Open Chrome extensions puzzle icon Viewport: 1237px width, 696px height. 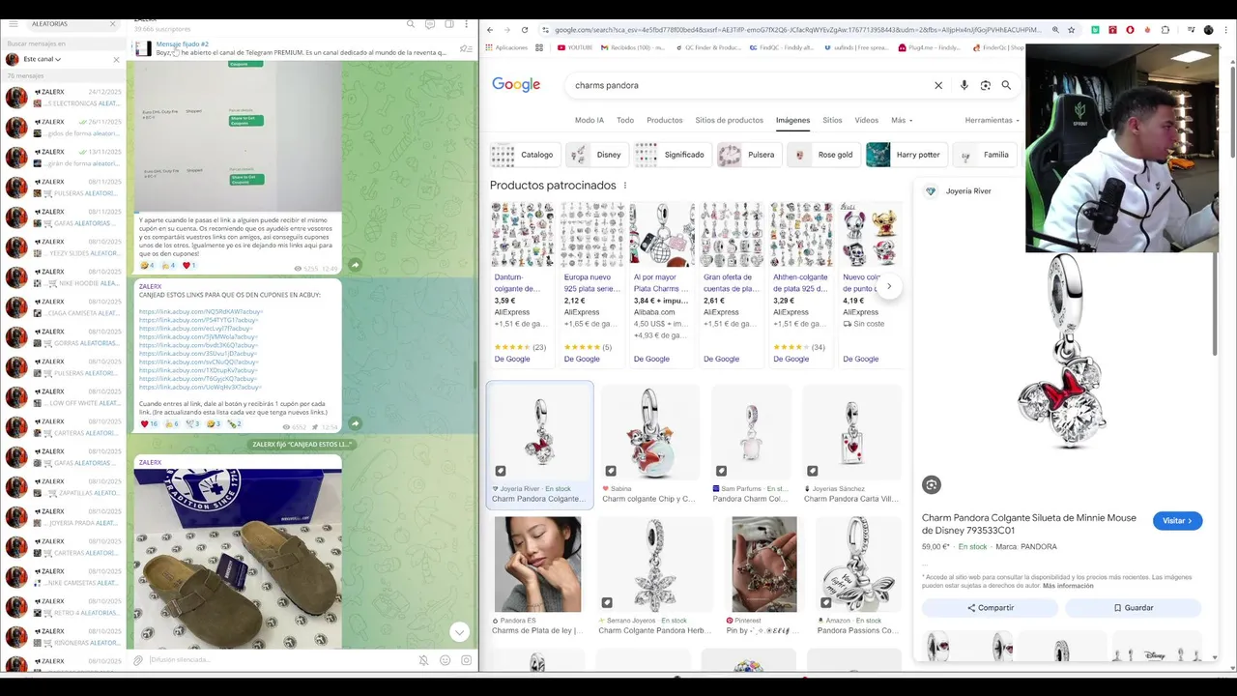1165,30
